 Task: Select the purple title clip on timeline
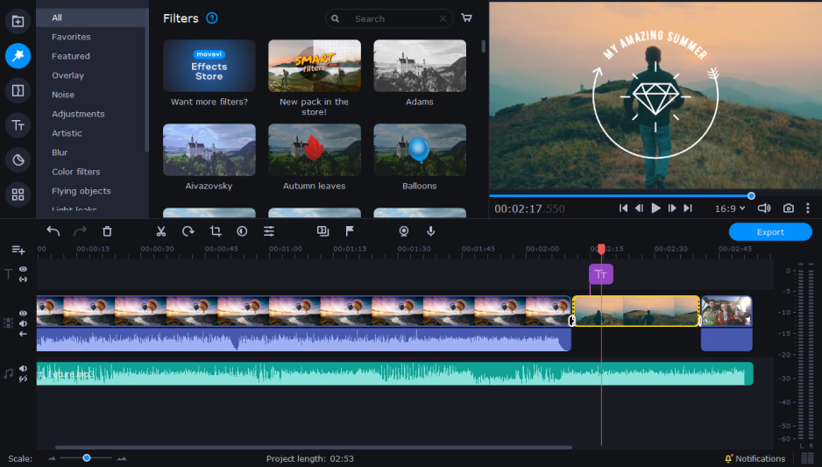point(601,274)
